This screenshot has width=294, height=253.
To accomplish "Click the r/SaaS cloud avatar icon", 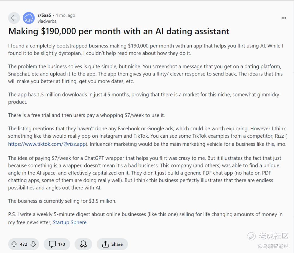I will [29, 18].
